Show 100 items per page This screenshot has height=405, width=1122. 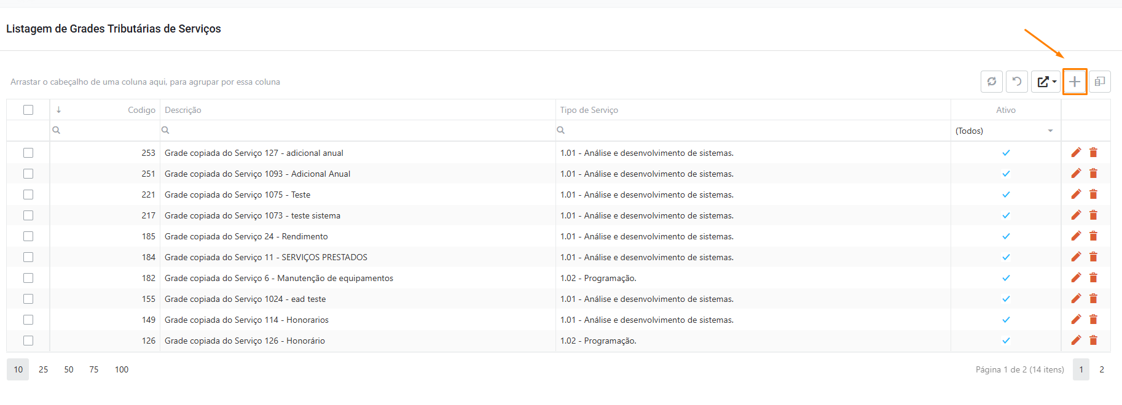[122, 369]
